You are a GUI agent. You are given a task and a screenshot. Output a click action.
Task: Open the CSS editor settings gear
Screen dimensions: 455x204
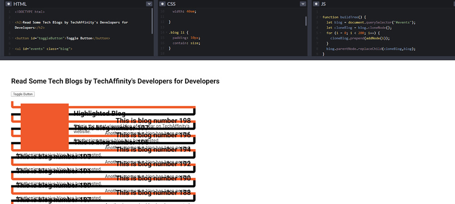tap(162, 4)
